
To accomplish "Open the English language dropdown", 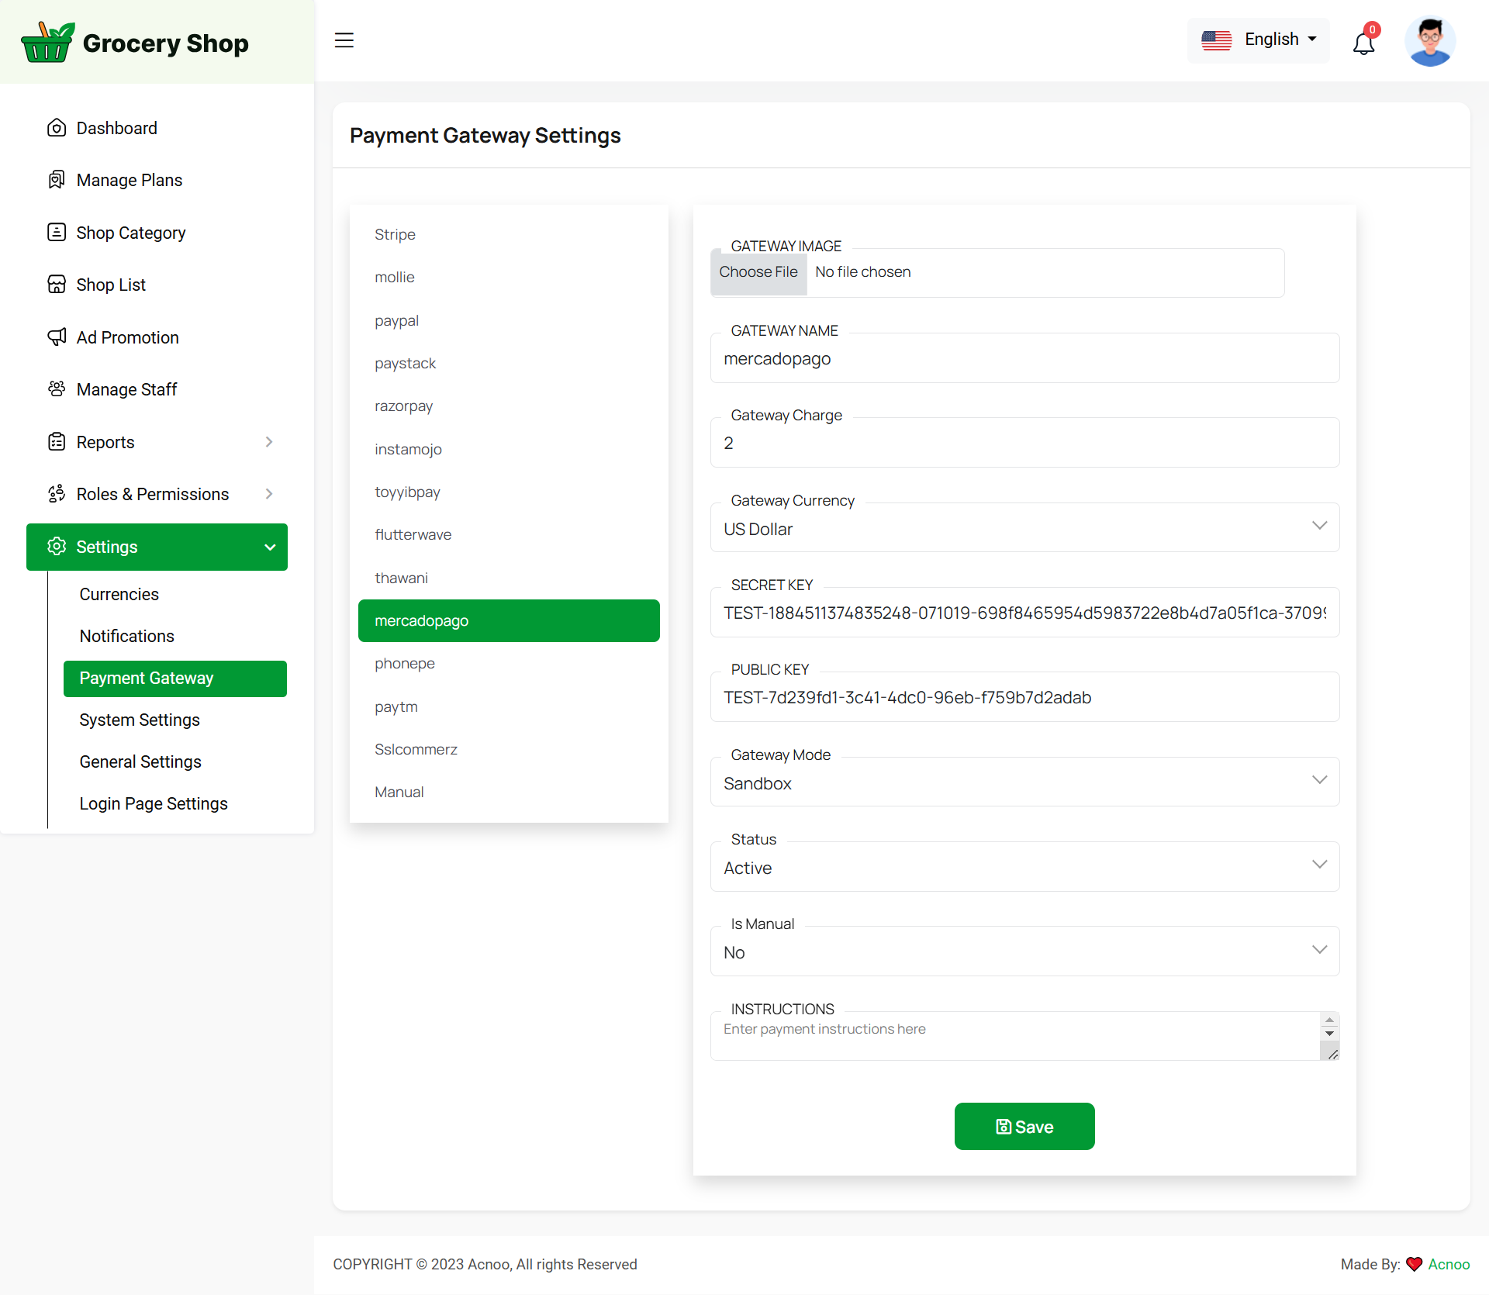I will (1258, 40).
